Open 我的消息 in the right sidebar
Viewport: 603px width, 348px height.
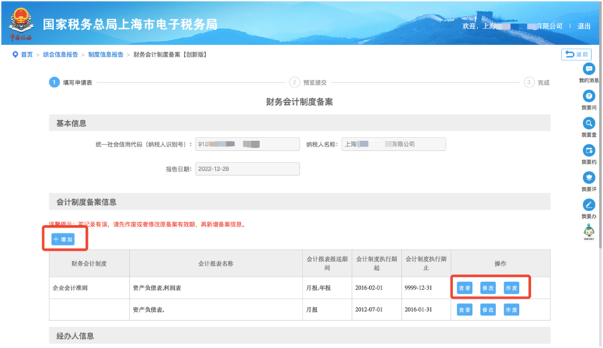coord(588,69)
